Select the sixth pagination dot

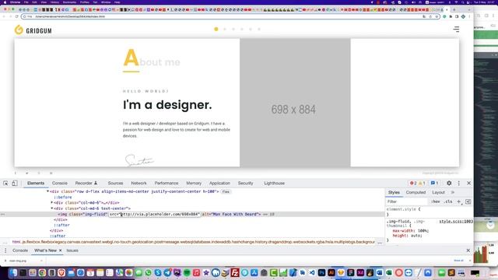(259, 30)
